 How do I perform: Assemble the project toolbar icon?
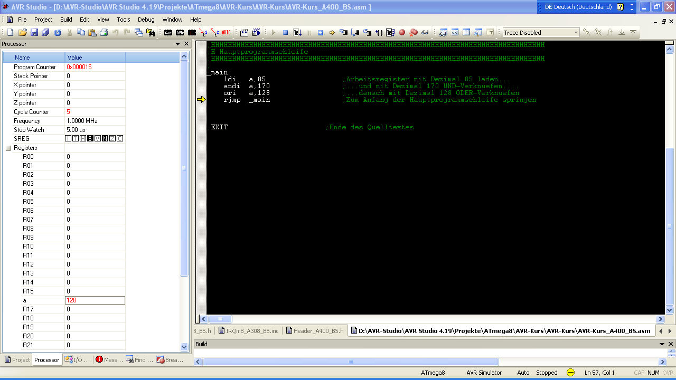[x=244, y=32]
